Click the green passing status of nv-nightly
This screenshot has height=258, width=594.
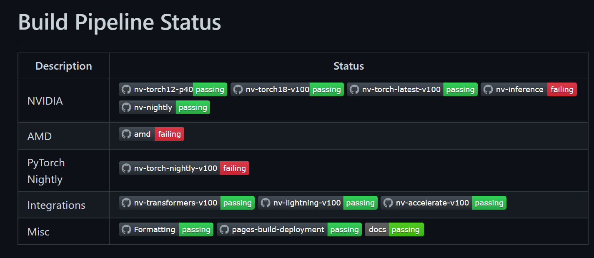pos(193,108)
